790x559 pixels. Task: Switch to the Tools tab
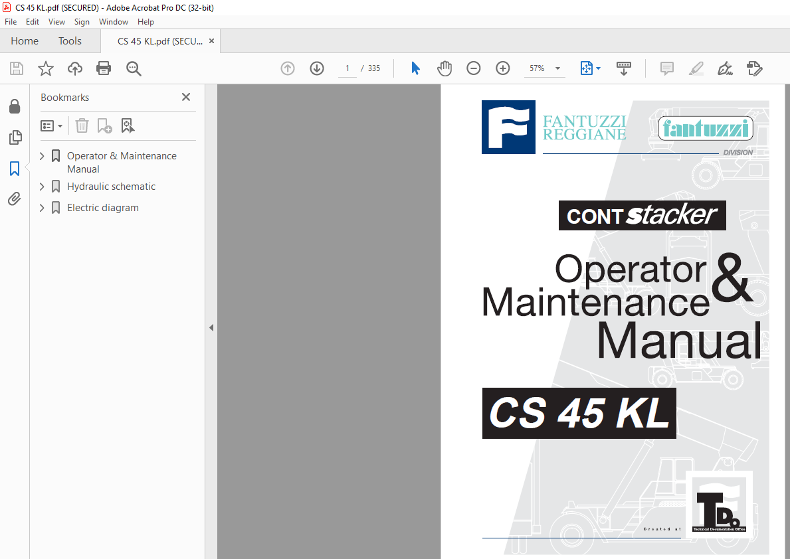point(70,40)
